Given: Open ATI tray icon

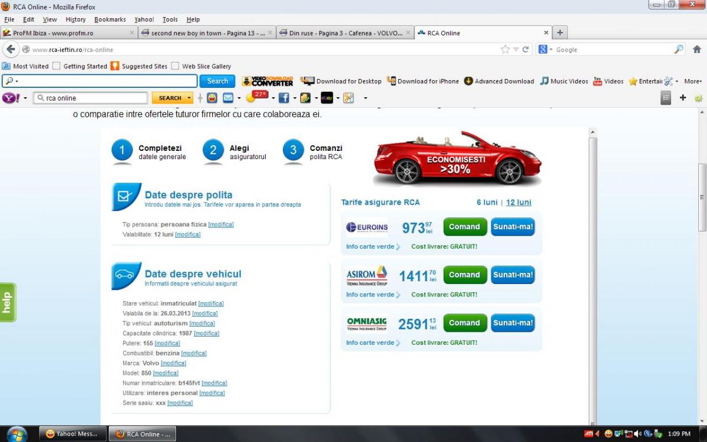Looking at the screenshot, I should coord(589,434).
